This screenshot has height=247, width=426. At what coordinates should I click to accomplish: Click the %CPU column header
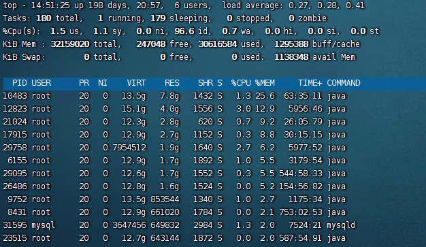(x=241, y=83)
